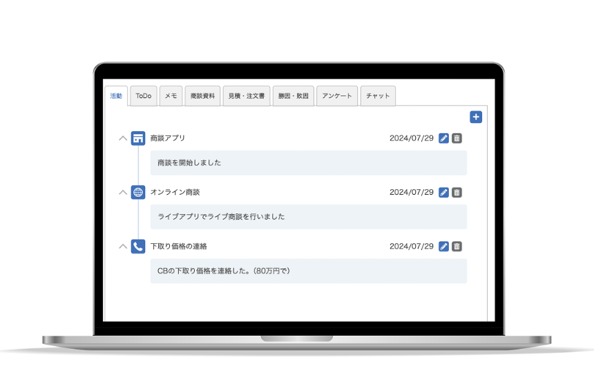This screenshot has width=594, height=373.
Task: Edit the 下取り価格の連絡 activity entry
Action: point(443,247)
